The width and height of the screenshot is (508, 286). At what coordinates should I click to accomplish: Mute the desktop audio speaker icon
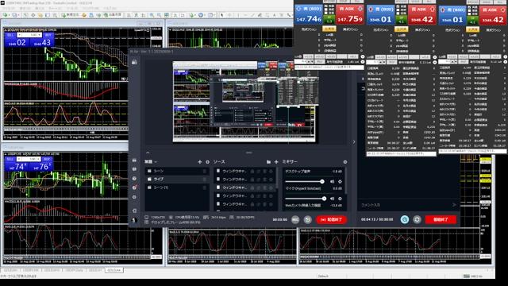pyautogui.click(x=332, y=182)
